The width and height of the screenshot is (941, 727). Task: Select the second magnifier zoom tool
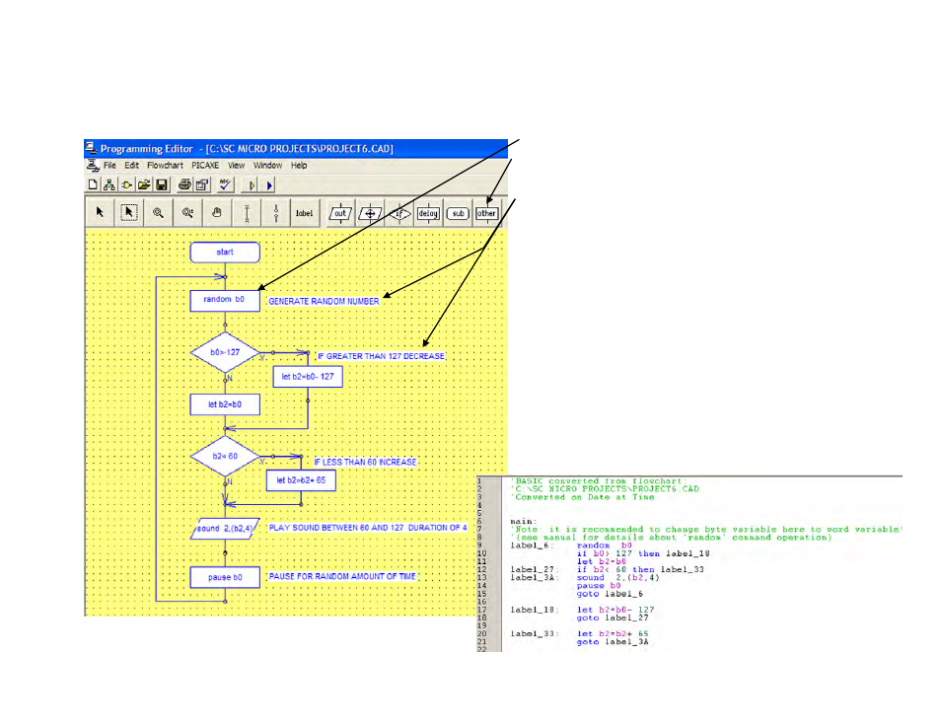coord(187,212)
